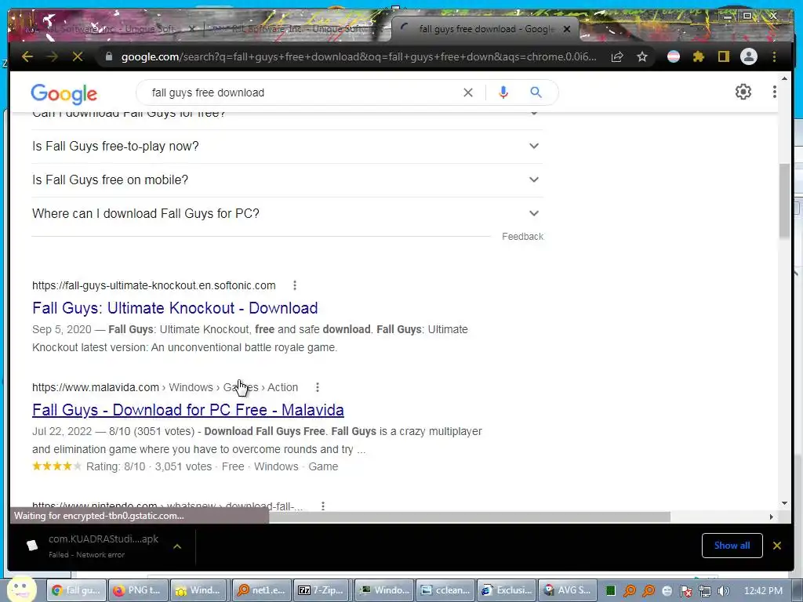
Task: Click the Feedback link under questions
Action: (x=522, y=237)
